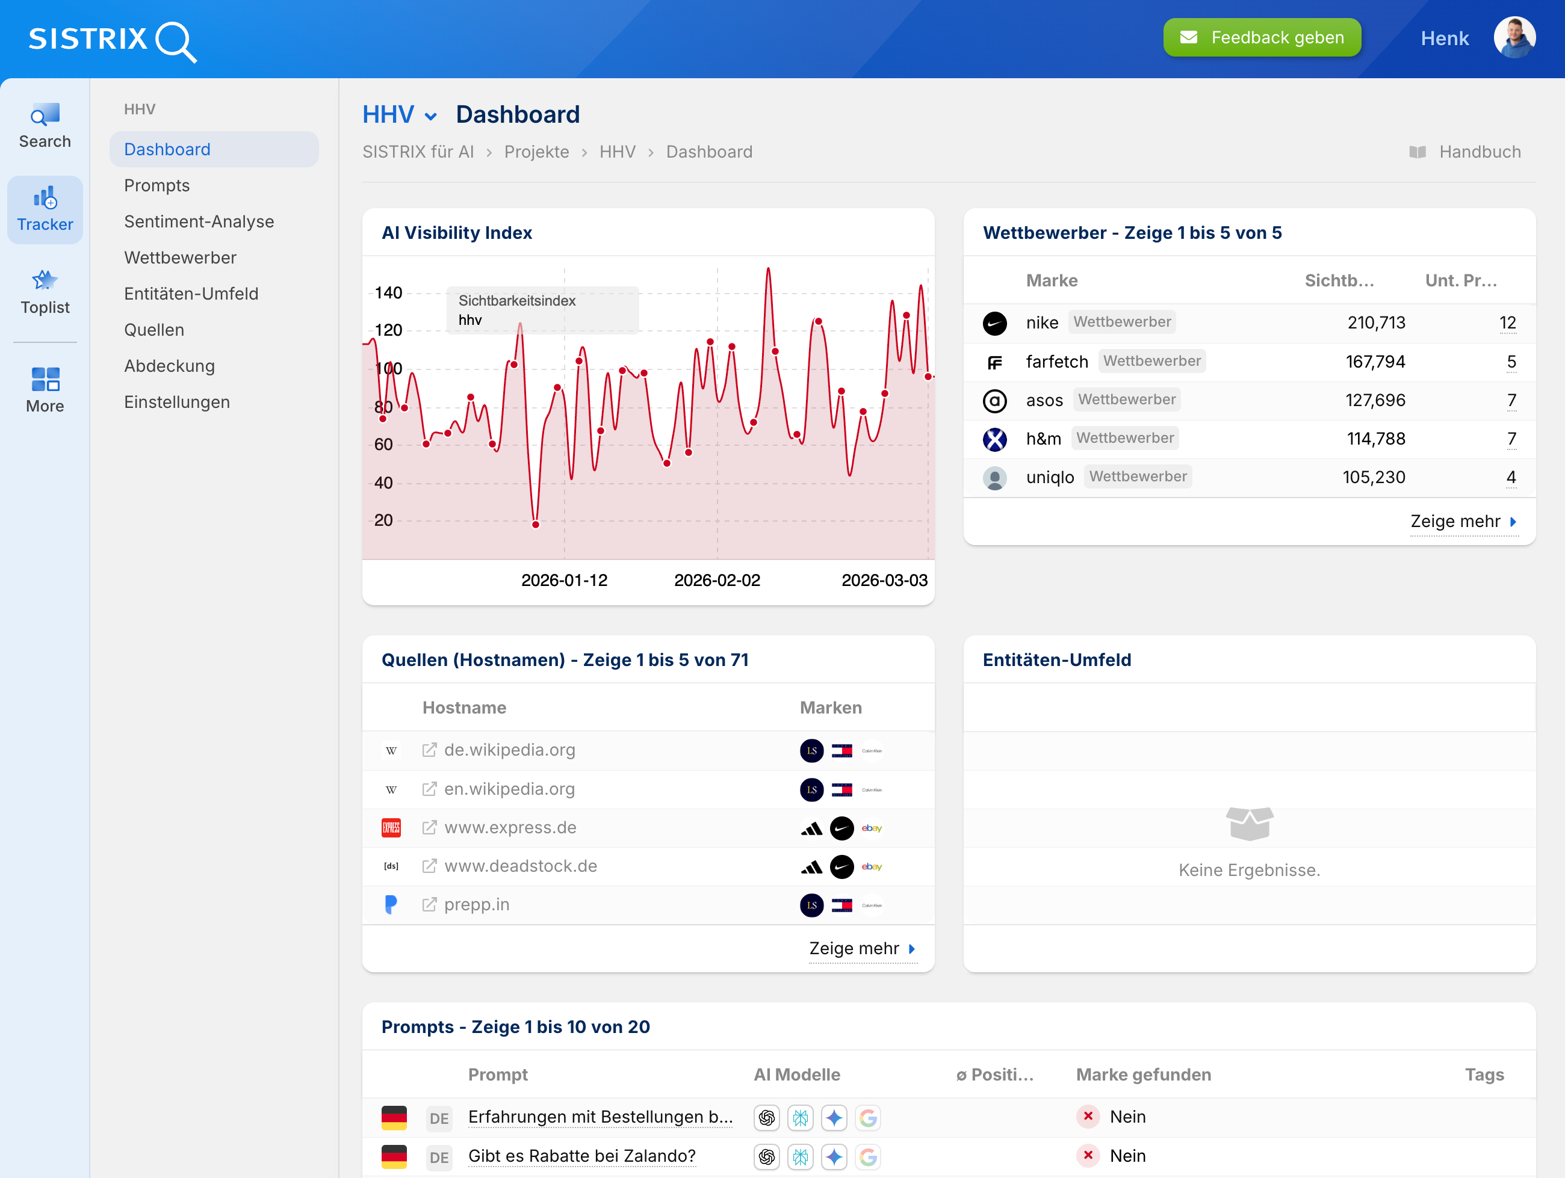
Task: Open the Sentiment-Analyse menu item
Action: point(199,221)
